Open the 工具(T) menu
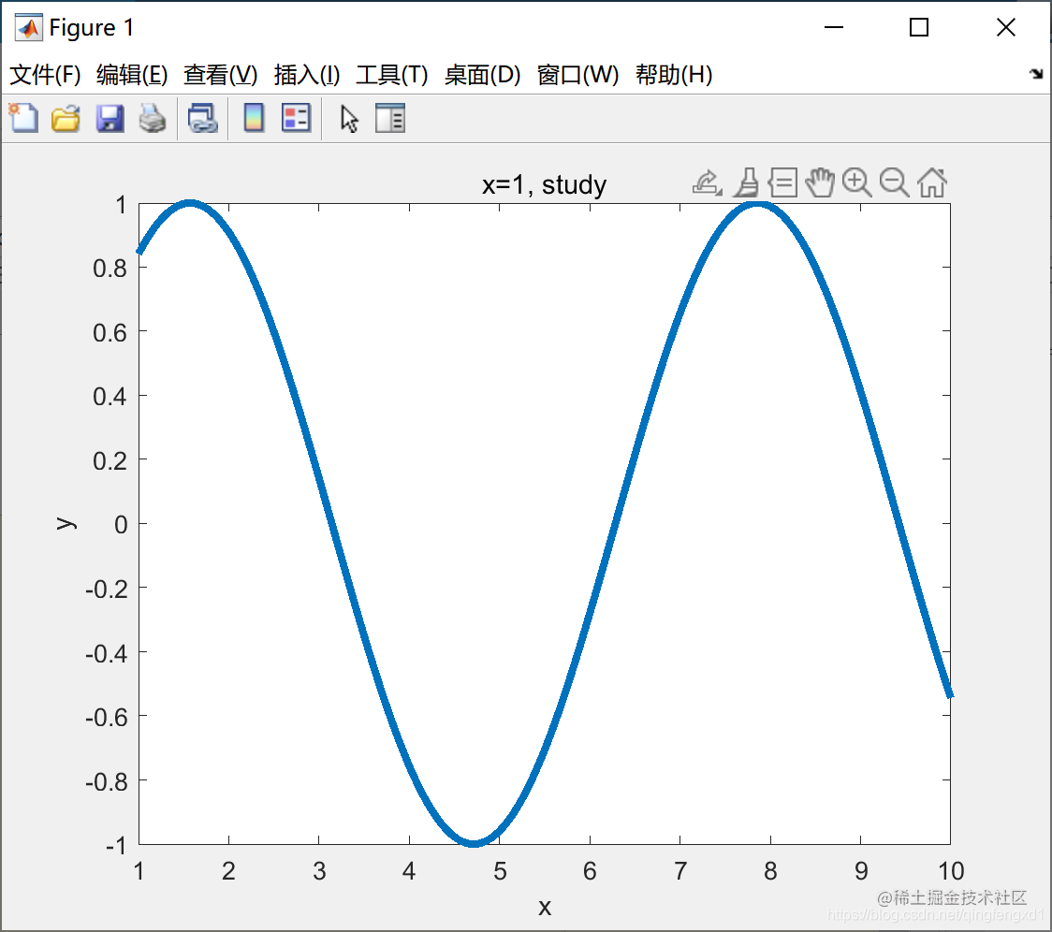The width and height of the screenshot is (1052, 932). (x=392, y=75)
